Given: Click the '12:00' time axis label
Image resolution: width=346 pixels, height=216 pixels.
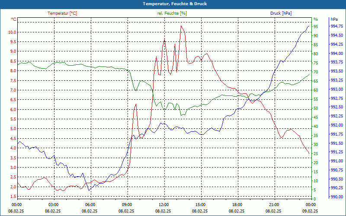Looking at the screenshot, I should click(x=164, y=204).
